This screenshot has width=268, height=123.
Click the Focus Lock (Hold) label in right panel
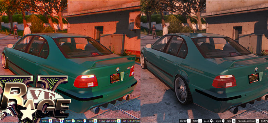pyautogui.click(x=246, y=121)
